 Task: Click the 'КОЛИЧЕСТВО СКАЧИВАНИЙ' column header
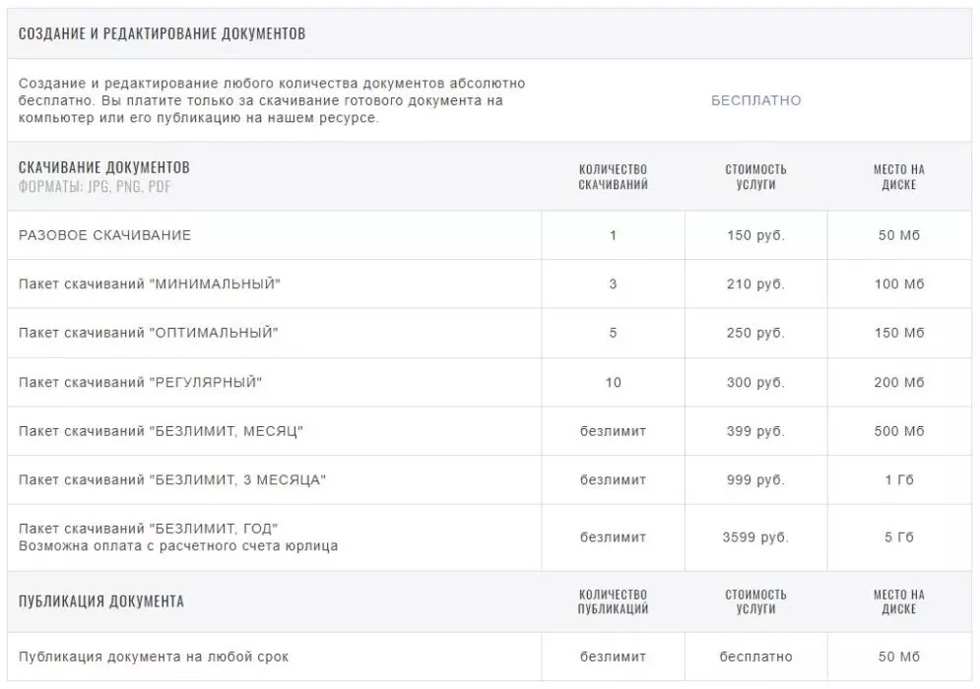point(614,177)
